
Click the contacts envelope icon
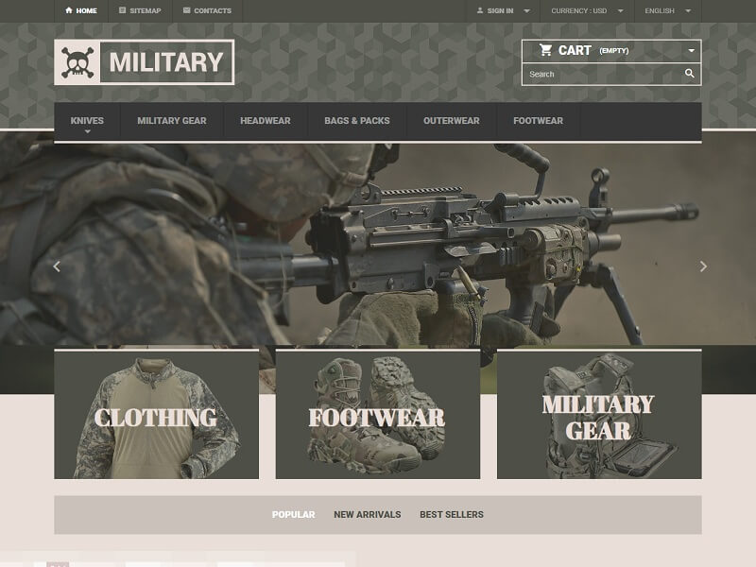coord(186,10)
